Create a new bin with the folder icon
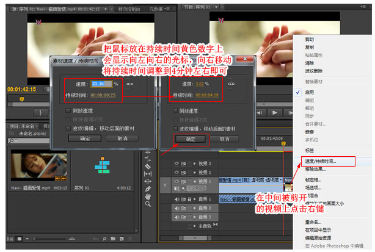 (x=113, y=239)
